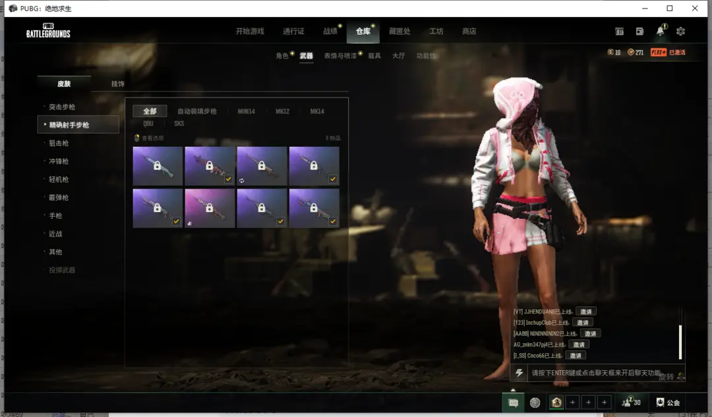Expand the 冲锋枪 category

59,161
